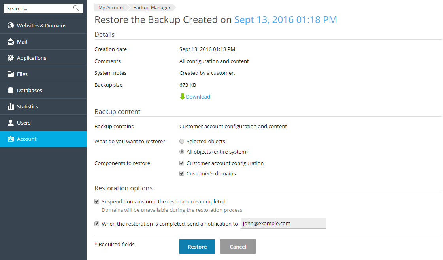Navigate to Backup Manager via breadcrumb

151,7
